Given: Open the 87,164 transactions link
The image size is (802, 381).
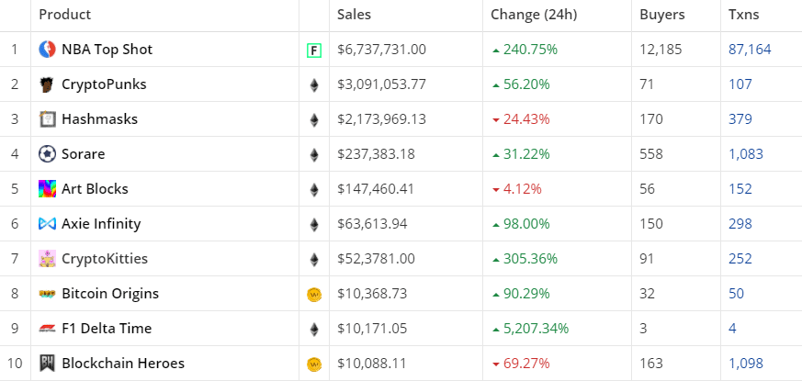Looking at the screenshot, I should point(750,50).
